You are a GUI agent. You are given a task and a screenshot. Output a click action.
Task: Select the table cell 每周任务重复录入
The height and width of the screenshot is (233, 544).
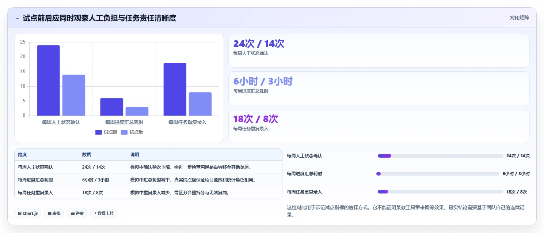click(35, 192)
